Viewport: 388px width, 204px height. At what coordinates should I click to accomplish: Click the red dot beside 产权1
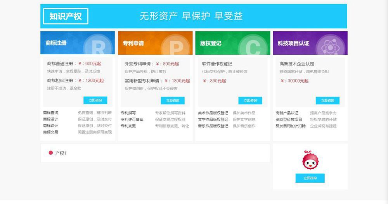[50, 153]
